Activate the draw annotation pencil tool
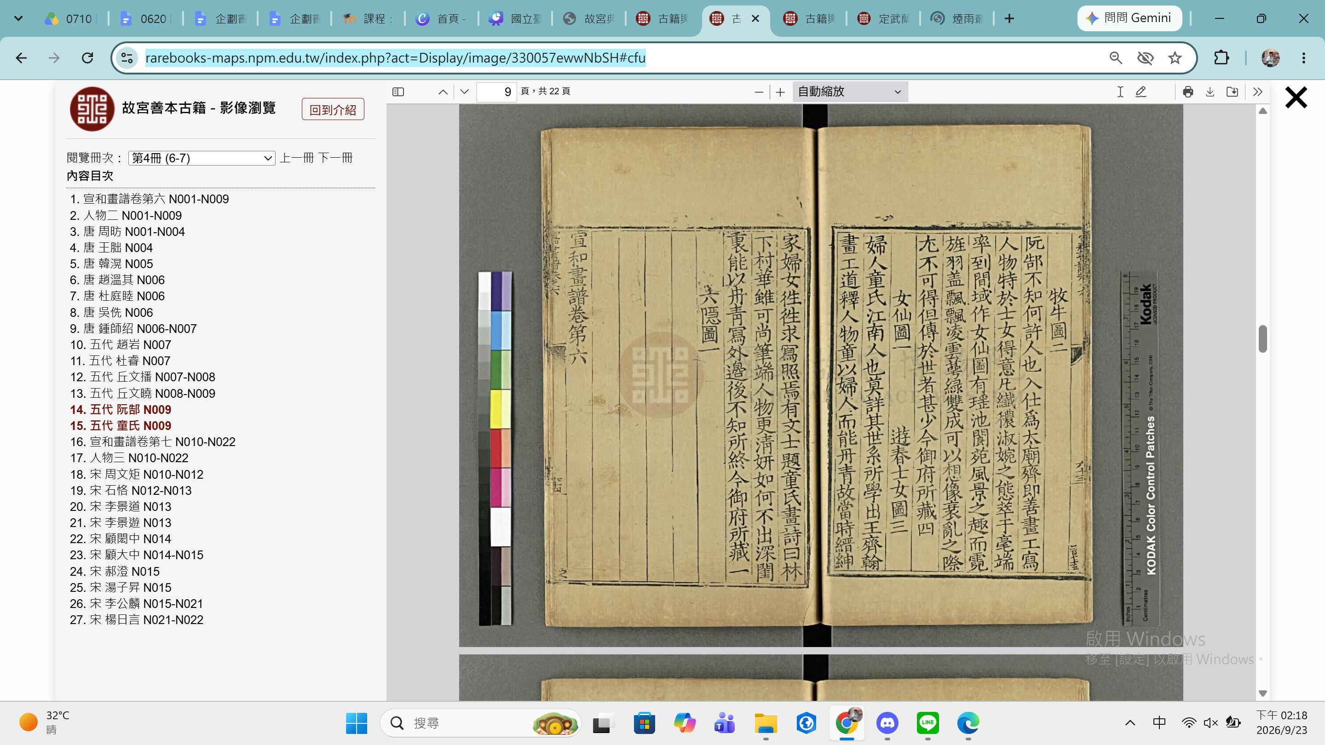The width and height of the screenshot is (1325, 745). point(1141,92)
